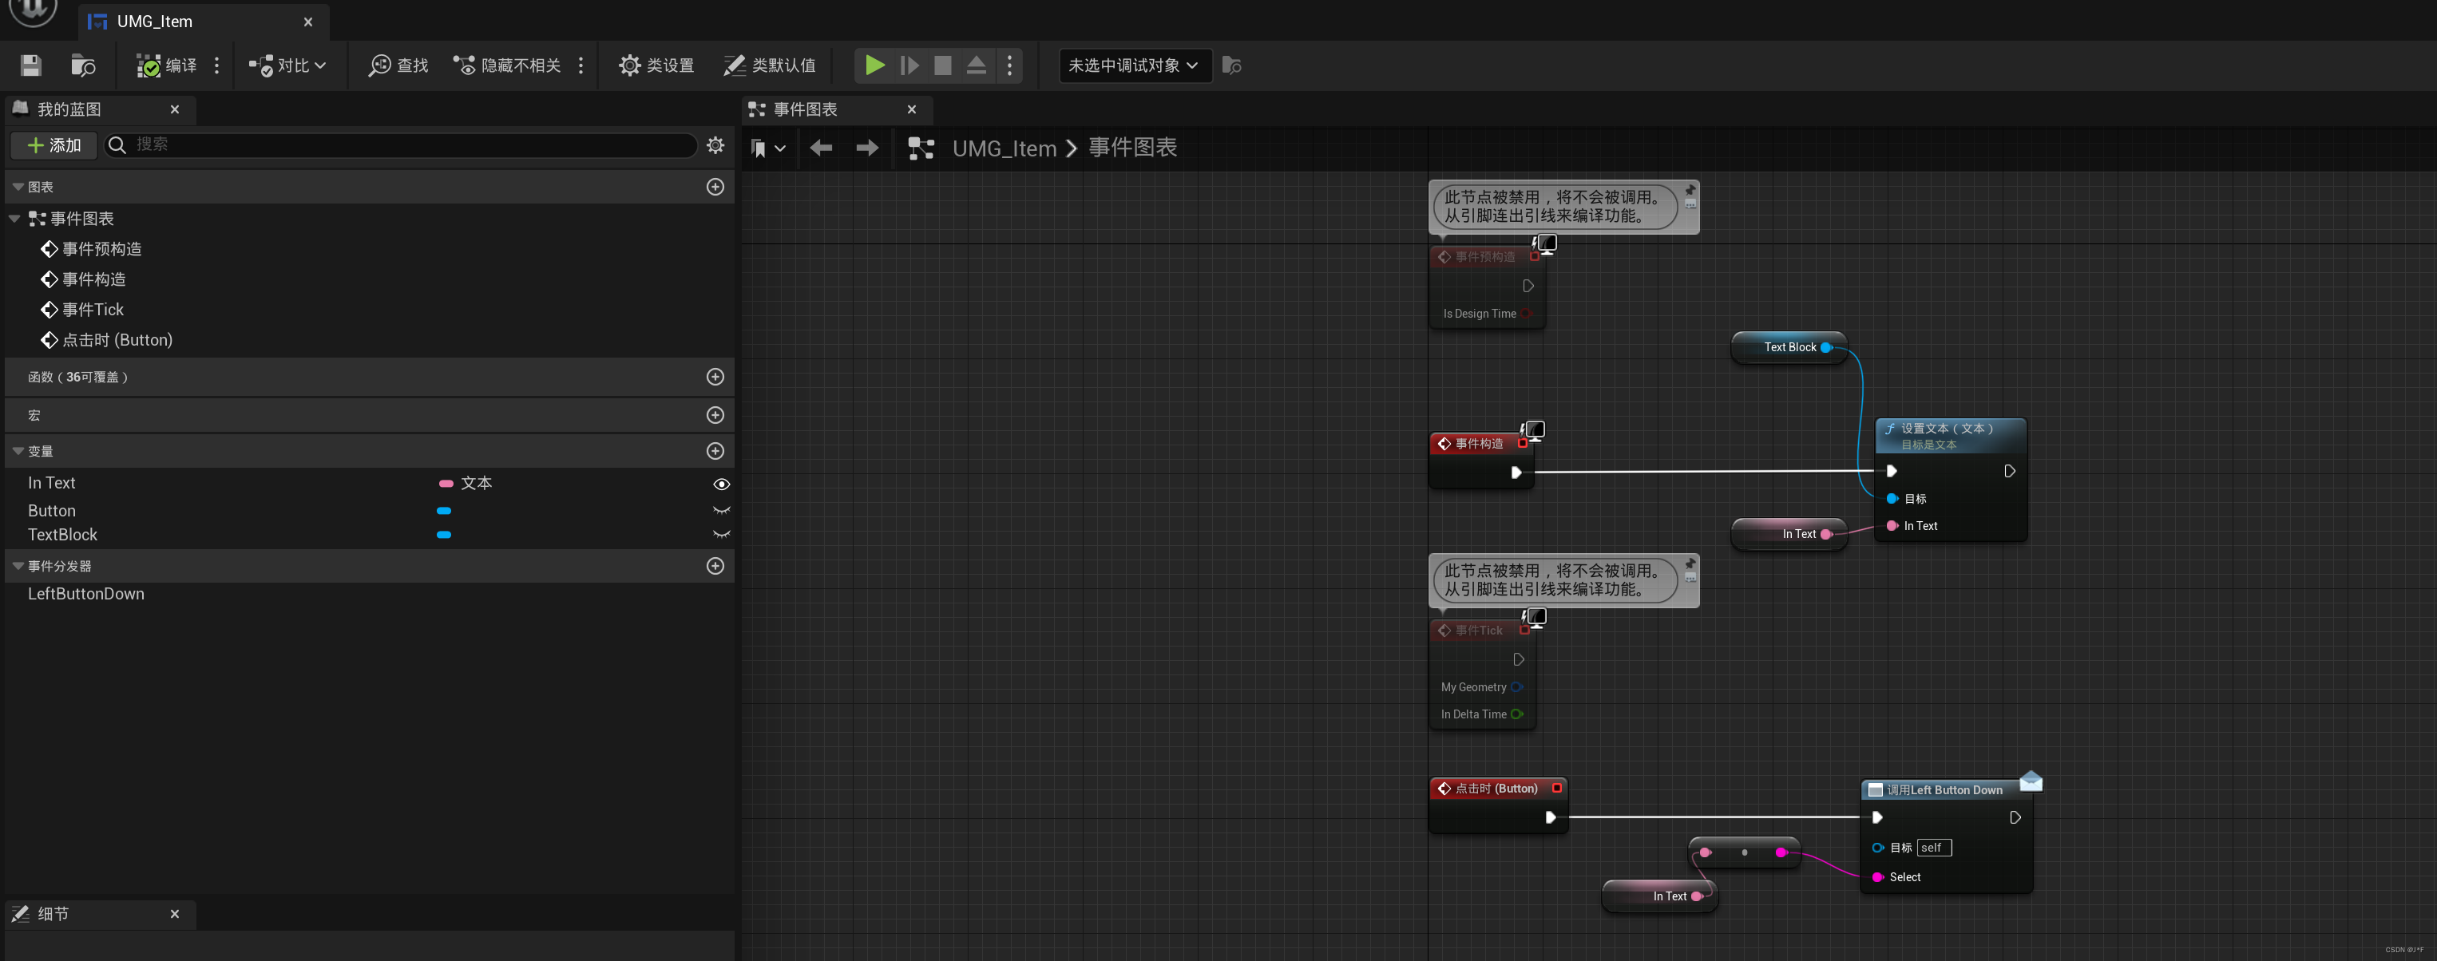Toggle 隐藏不相关 hide unrelated nodes

tap(507, 65)
